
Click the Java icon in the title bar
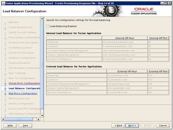pos(4,3)
